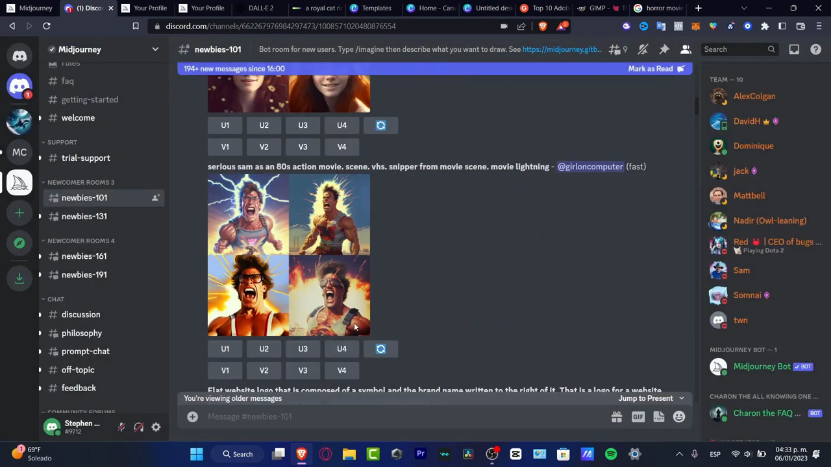The height and width of the screenshot is (467, 831).
Task: Open the GIF picker
Action: pos(638,417)
